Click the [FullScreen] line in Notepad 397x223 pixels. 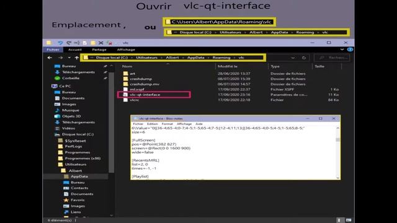click(143, 140)
